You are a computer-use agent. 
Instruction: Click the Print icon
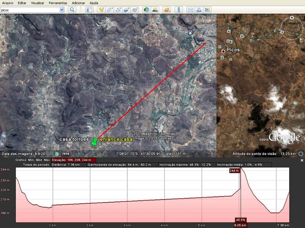coord(199,10)
